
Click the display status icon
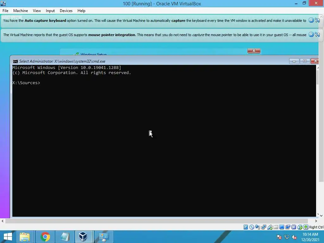(282, 227)
